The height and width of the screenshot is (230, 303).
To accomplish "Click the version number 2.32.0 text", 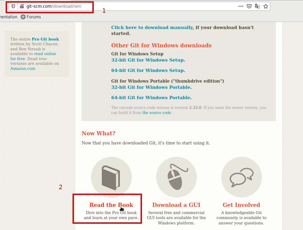I will point(195,108).
